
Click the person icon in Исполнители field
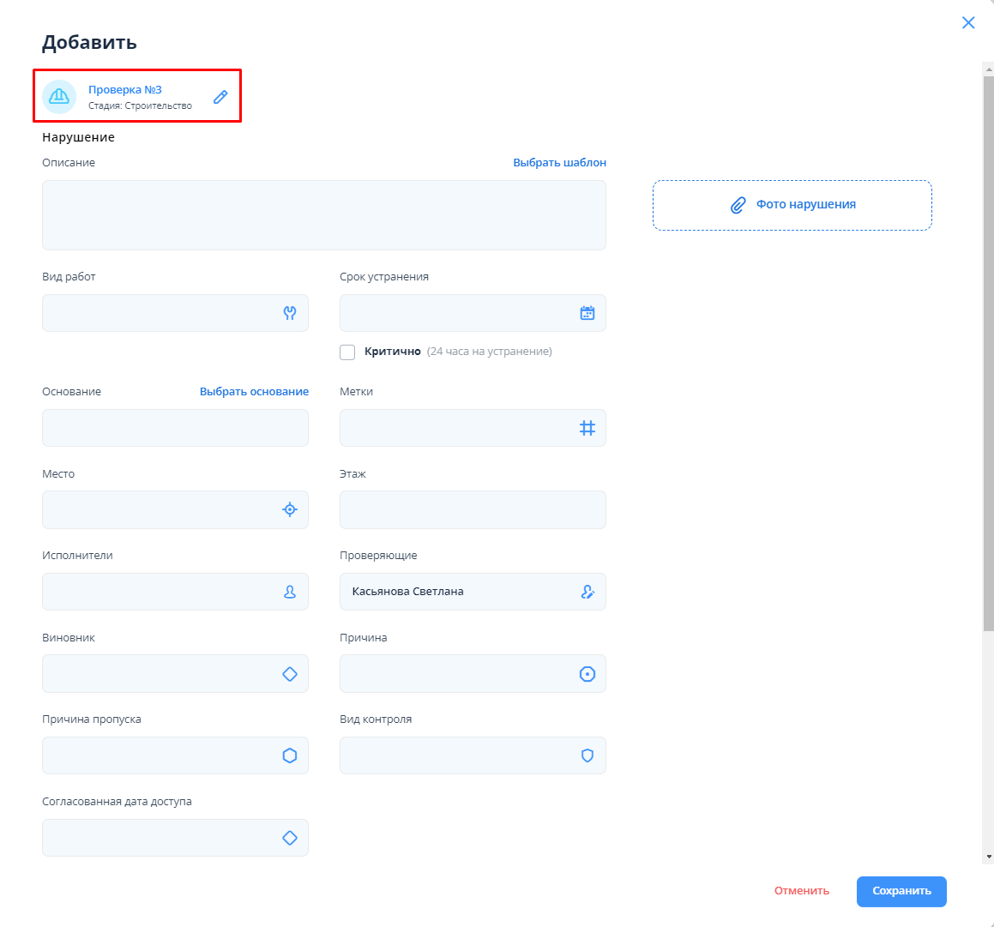[x=290, y=592]
